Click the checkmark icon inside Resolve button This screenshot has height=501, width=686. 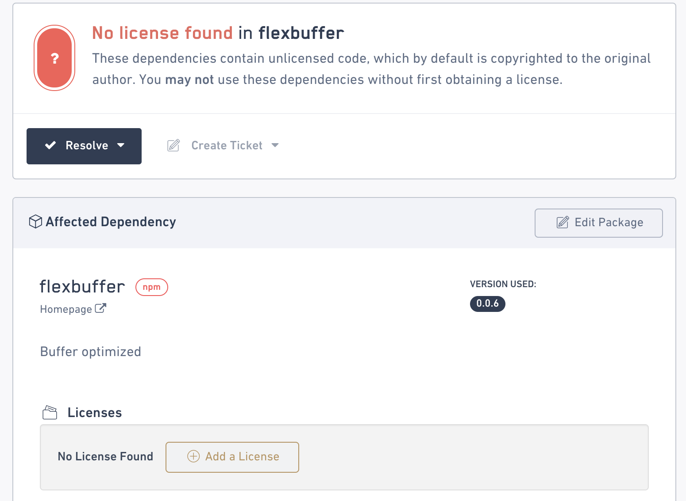coord(50,145)
